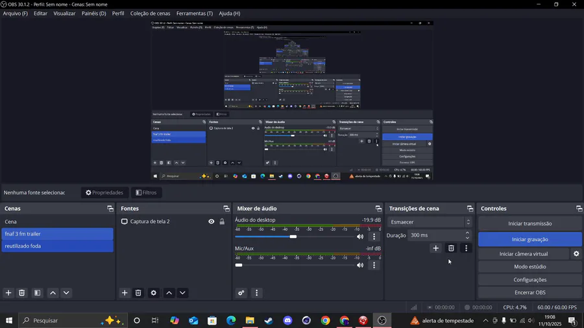
Task: Show hidden system tray icons
Action: [485, 320]
